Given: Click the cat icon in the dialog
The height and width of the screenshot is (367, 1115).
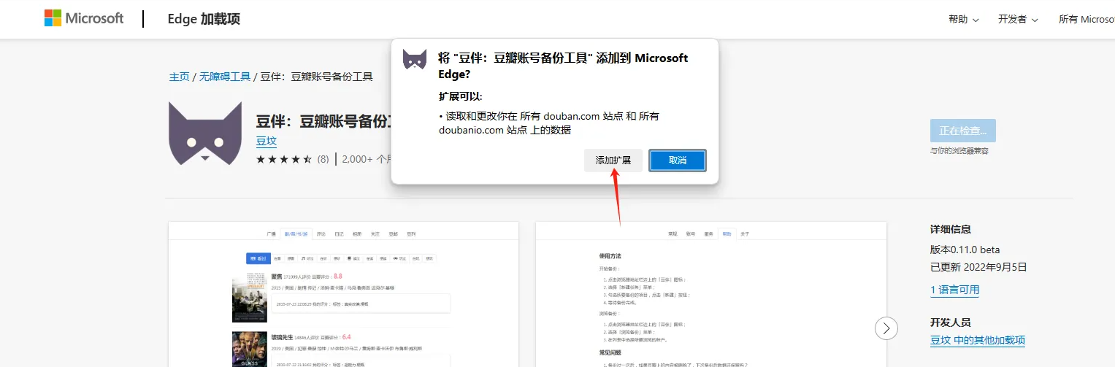Looking at the screenshot, I should coord(415,60).
